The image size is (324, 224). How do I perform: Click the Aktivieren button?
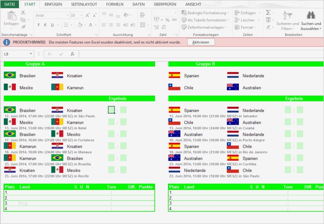tap(201, 42)
